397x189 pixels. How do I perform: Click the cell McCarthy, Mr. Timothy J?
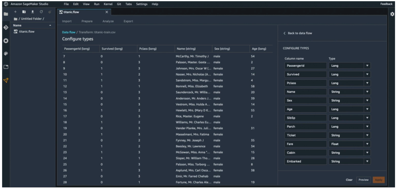click(192, 56)
